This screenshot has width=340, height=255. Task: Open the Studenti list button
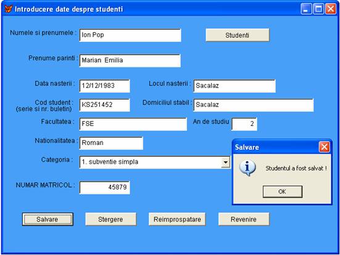coord(238,35)
